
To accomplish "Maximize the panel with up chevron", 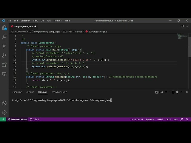I will [x=182, y=92].
